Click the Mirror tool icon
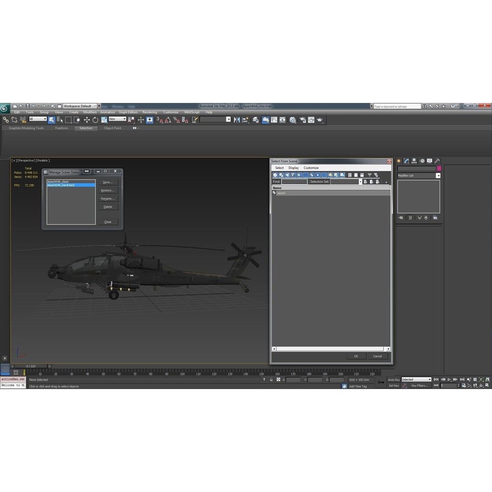The image size is (492, 492). 236,120
